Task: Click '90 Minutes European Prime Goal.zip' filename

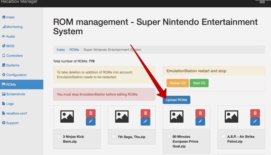Action: click(185, 141)
